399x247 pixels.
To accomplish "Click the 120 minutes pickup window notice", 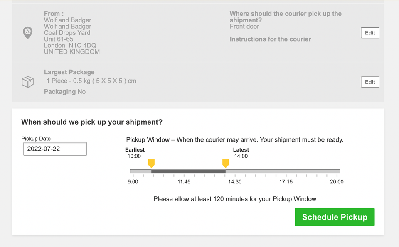I will tap(235, 199).
